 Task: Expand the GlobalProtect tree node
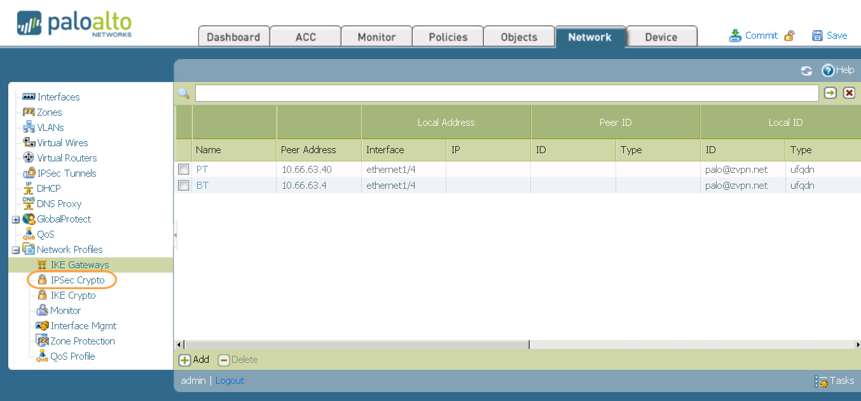[x=16, y=219]
